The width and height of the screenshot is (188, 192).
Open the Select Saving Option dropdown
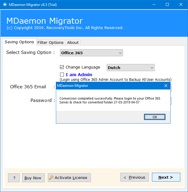91,53
